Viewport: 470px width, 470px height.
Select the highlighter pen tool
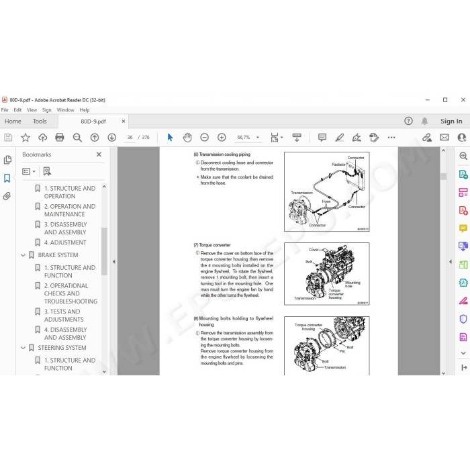[x=339, y=138]
